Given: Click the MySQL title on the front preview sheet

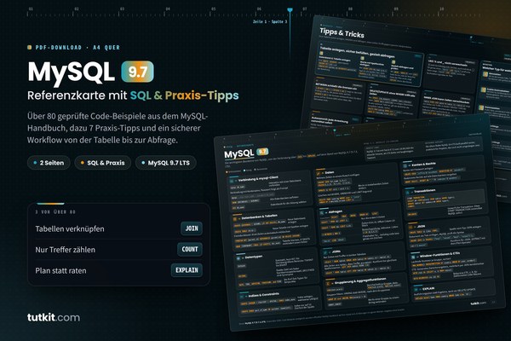Looking at the screenshot, I should [239, 153].
